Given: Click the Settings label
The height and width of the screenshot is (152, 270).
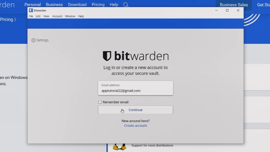Looking at the screenshot, I should click(43, 40).
